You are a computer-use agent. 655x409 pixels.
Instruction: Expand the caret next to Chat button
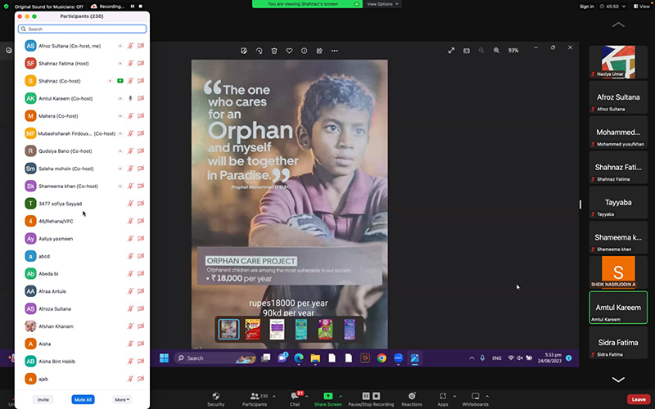[306, 396]
